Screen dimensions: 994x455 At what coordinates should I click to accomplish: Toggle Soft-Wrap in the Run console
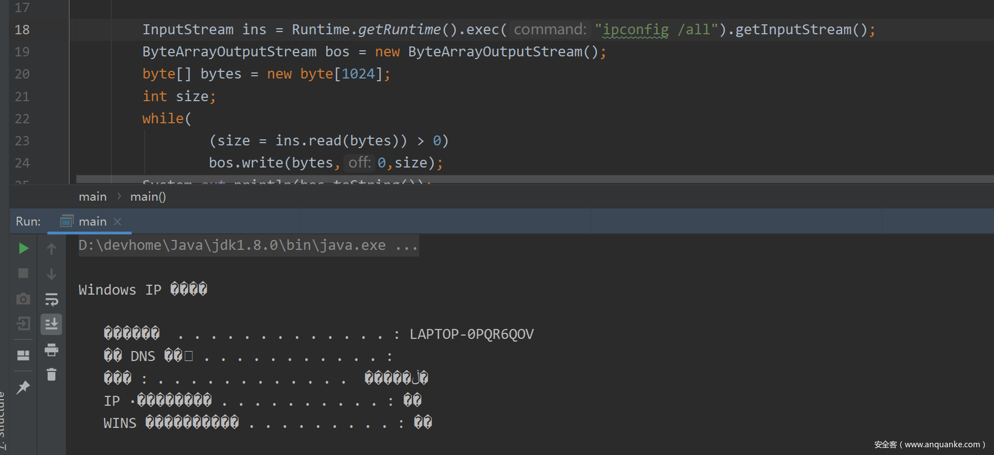pos(51,300)
